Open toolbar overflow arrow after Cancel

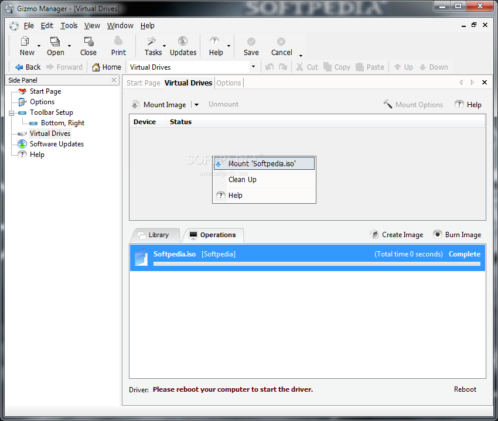301,56
